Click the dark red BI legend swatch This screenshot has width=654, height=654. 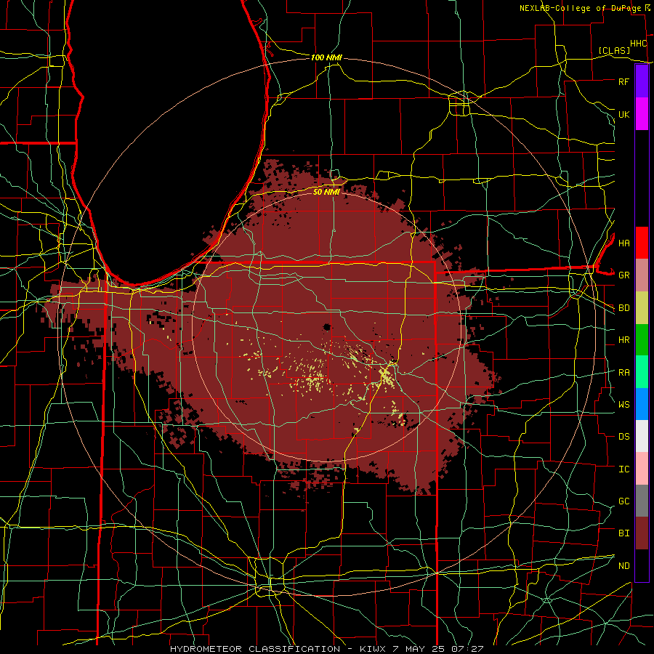(x=642, y=533)
